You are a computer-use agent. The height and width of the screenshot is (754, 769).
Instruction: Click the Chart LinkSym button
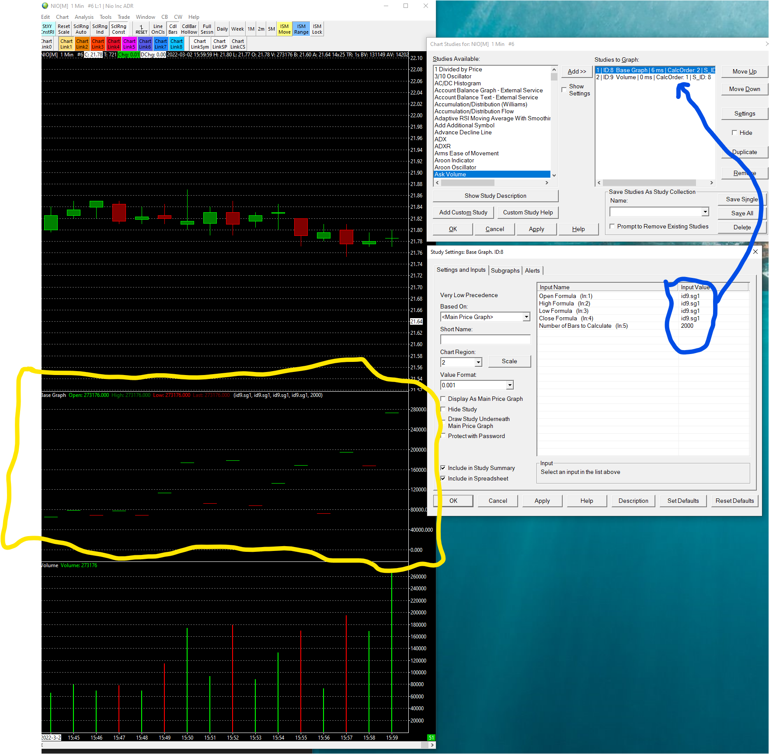(200, 44)
